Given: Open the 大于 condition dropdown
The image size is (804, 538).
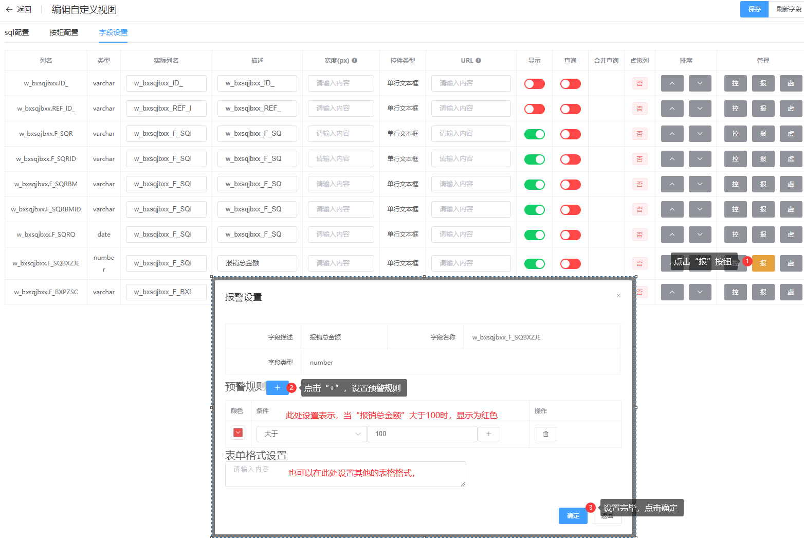Looking at the screenshot, I should click(312, 434).
